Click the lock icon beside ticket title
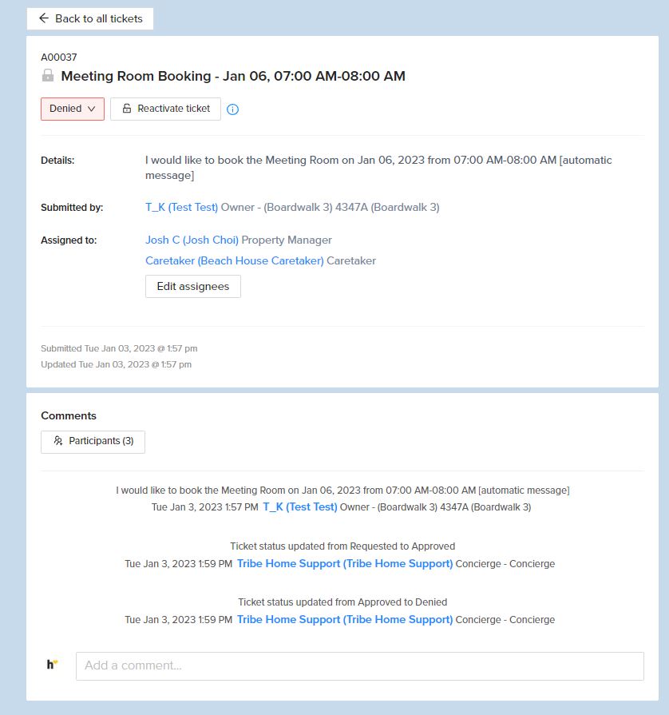This screenshot has width=669, height=715. coord(48,75)
